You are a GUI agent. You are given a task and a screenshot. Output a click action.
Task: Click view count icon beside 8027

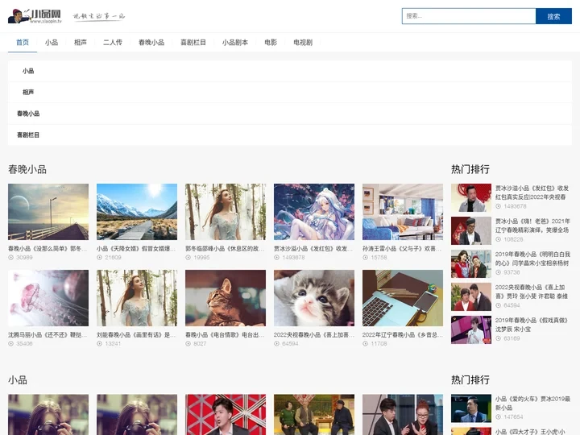pos(188,344)
